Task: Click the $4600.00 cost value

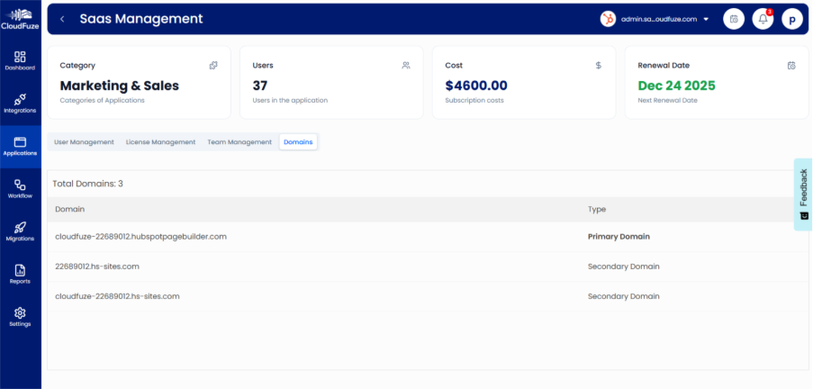Action: 476,86
